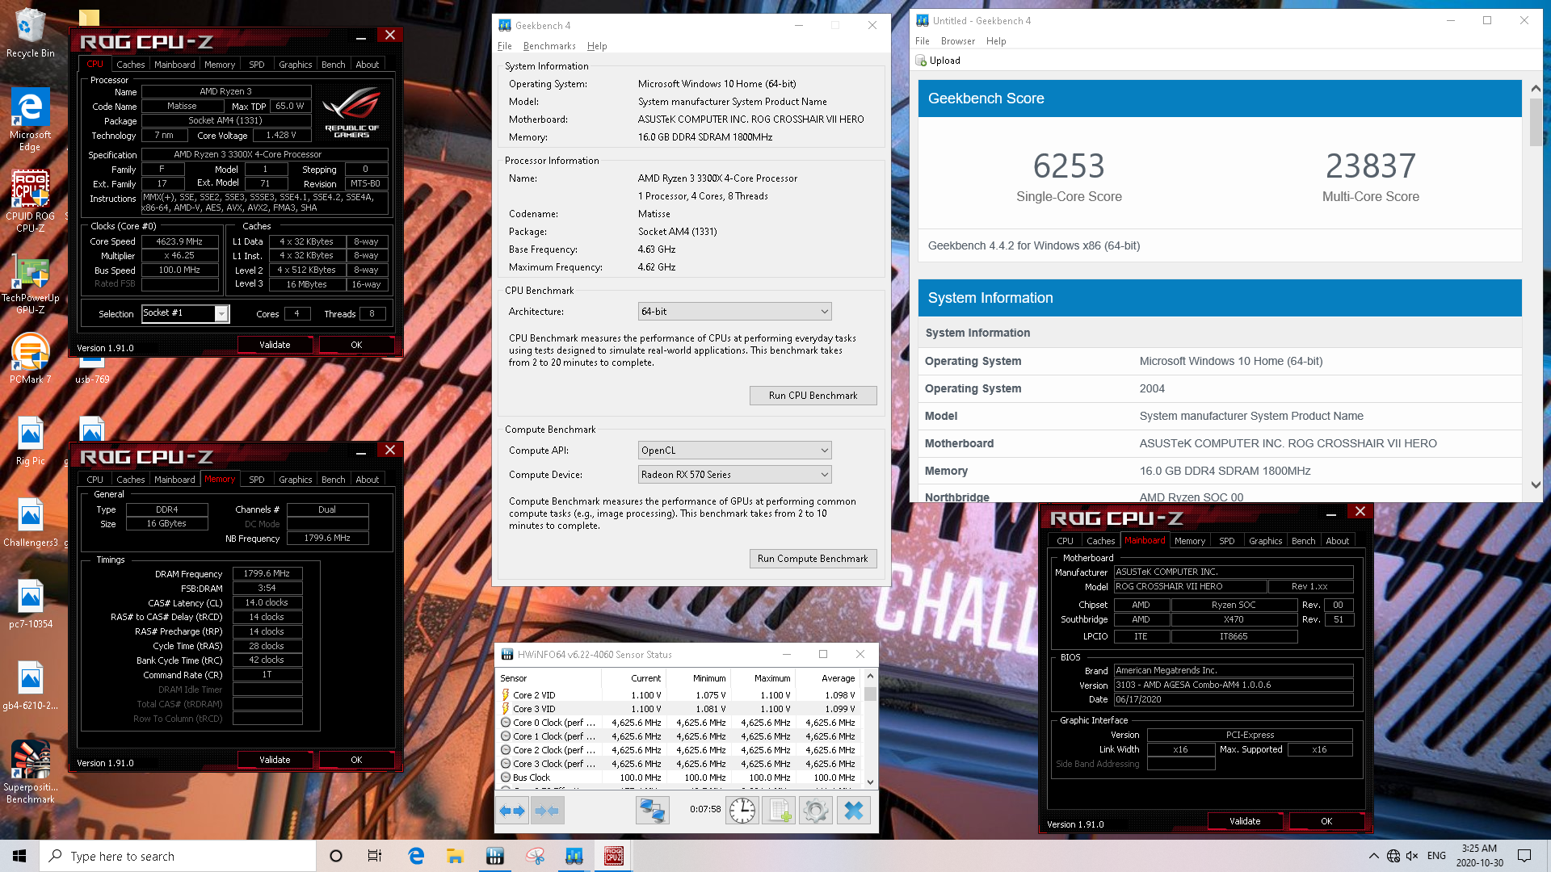Open Rig Pic image file
This screenshot has height=872, width=1551.
[30, 442]
